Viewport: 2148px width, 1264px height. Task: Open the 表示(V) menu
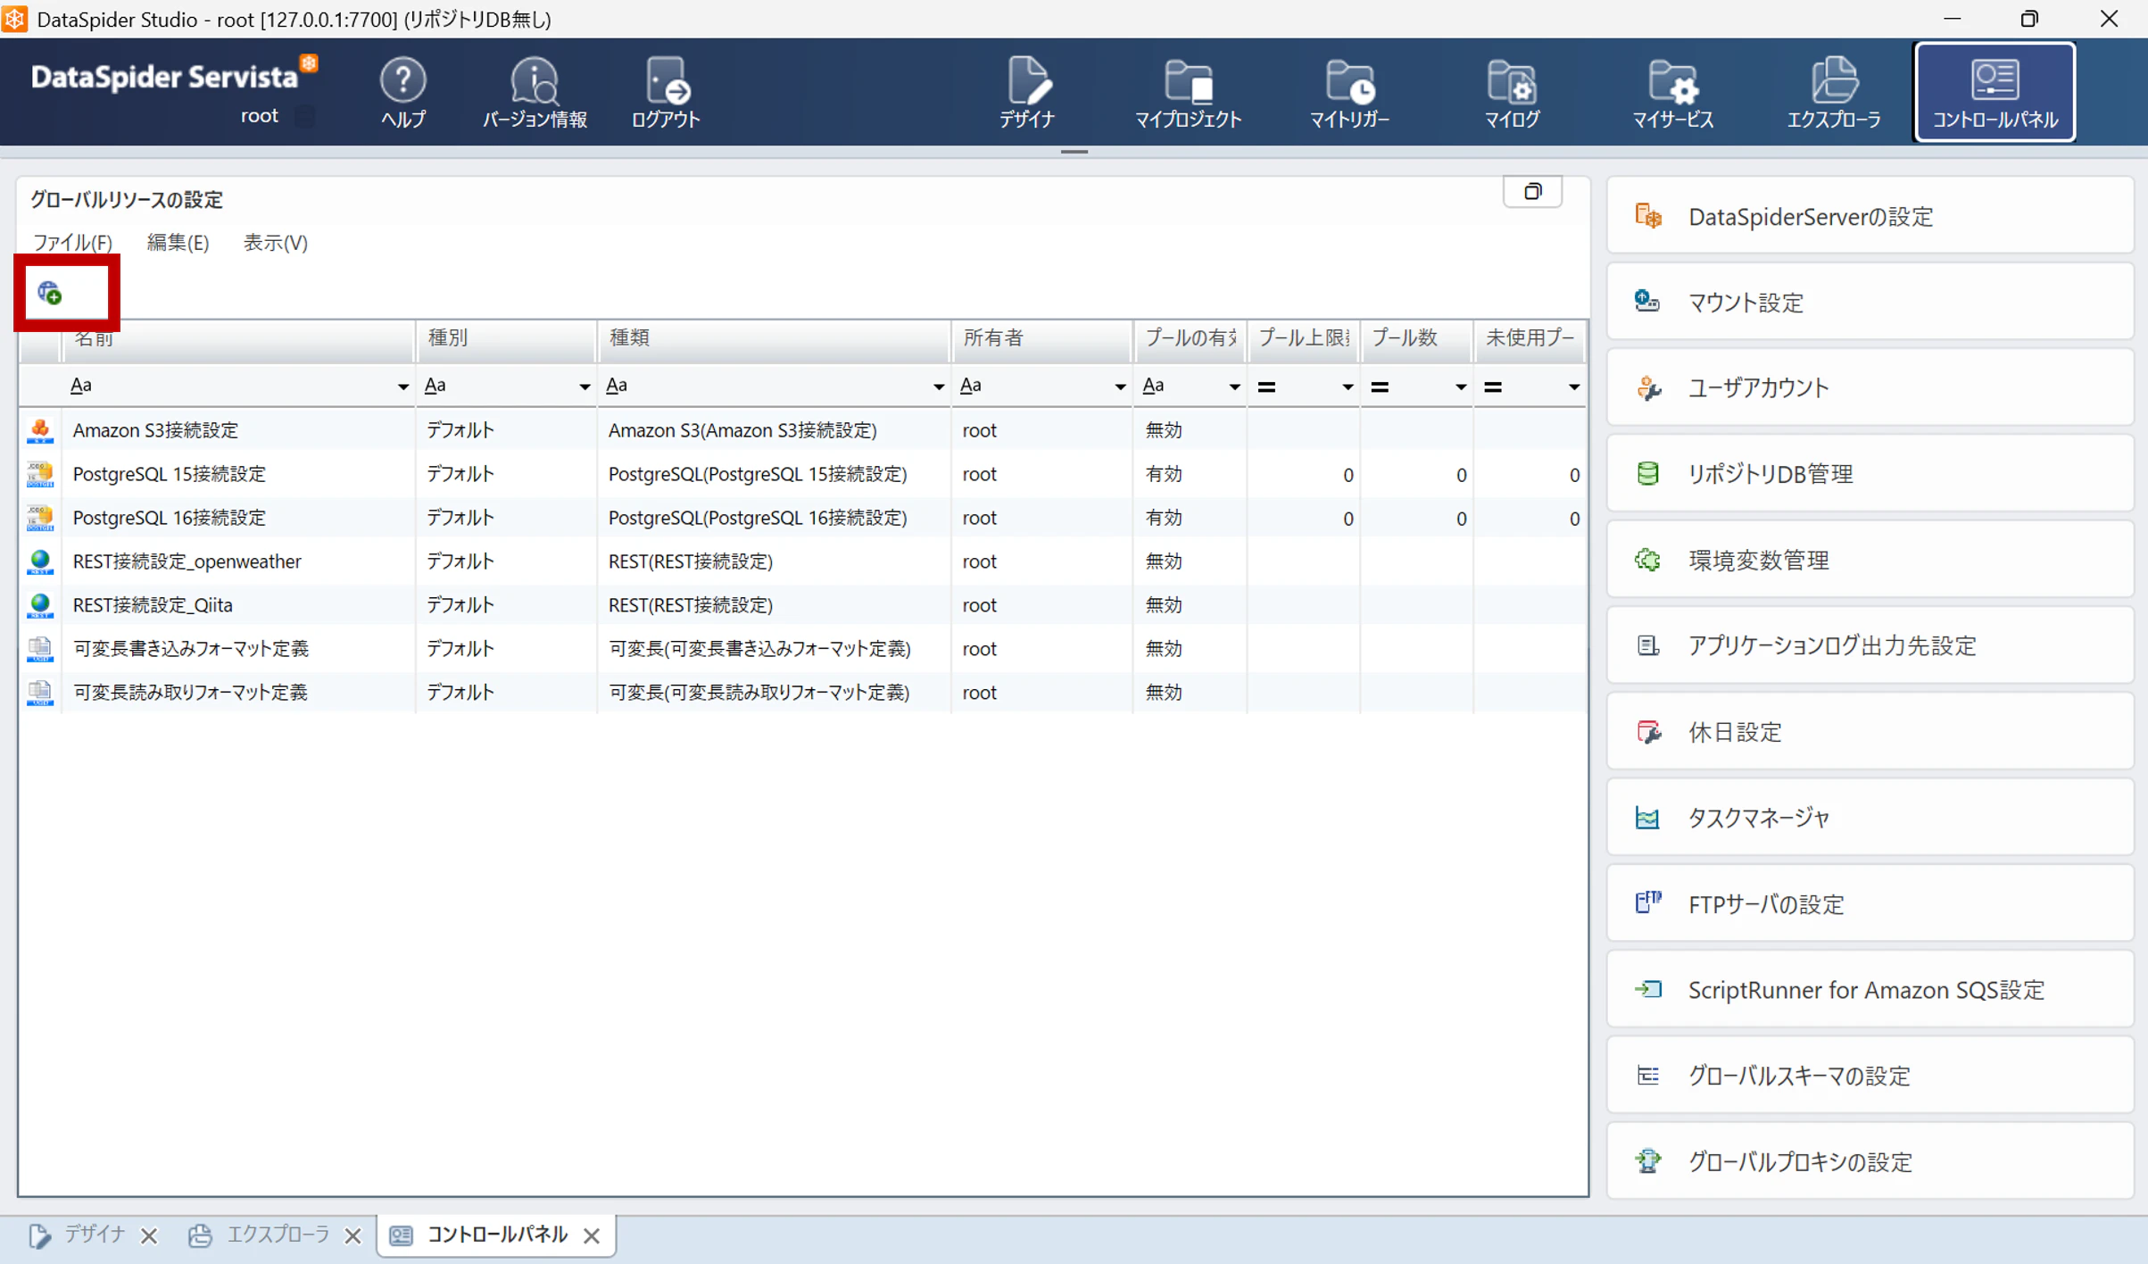[x=275, y=243]
